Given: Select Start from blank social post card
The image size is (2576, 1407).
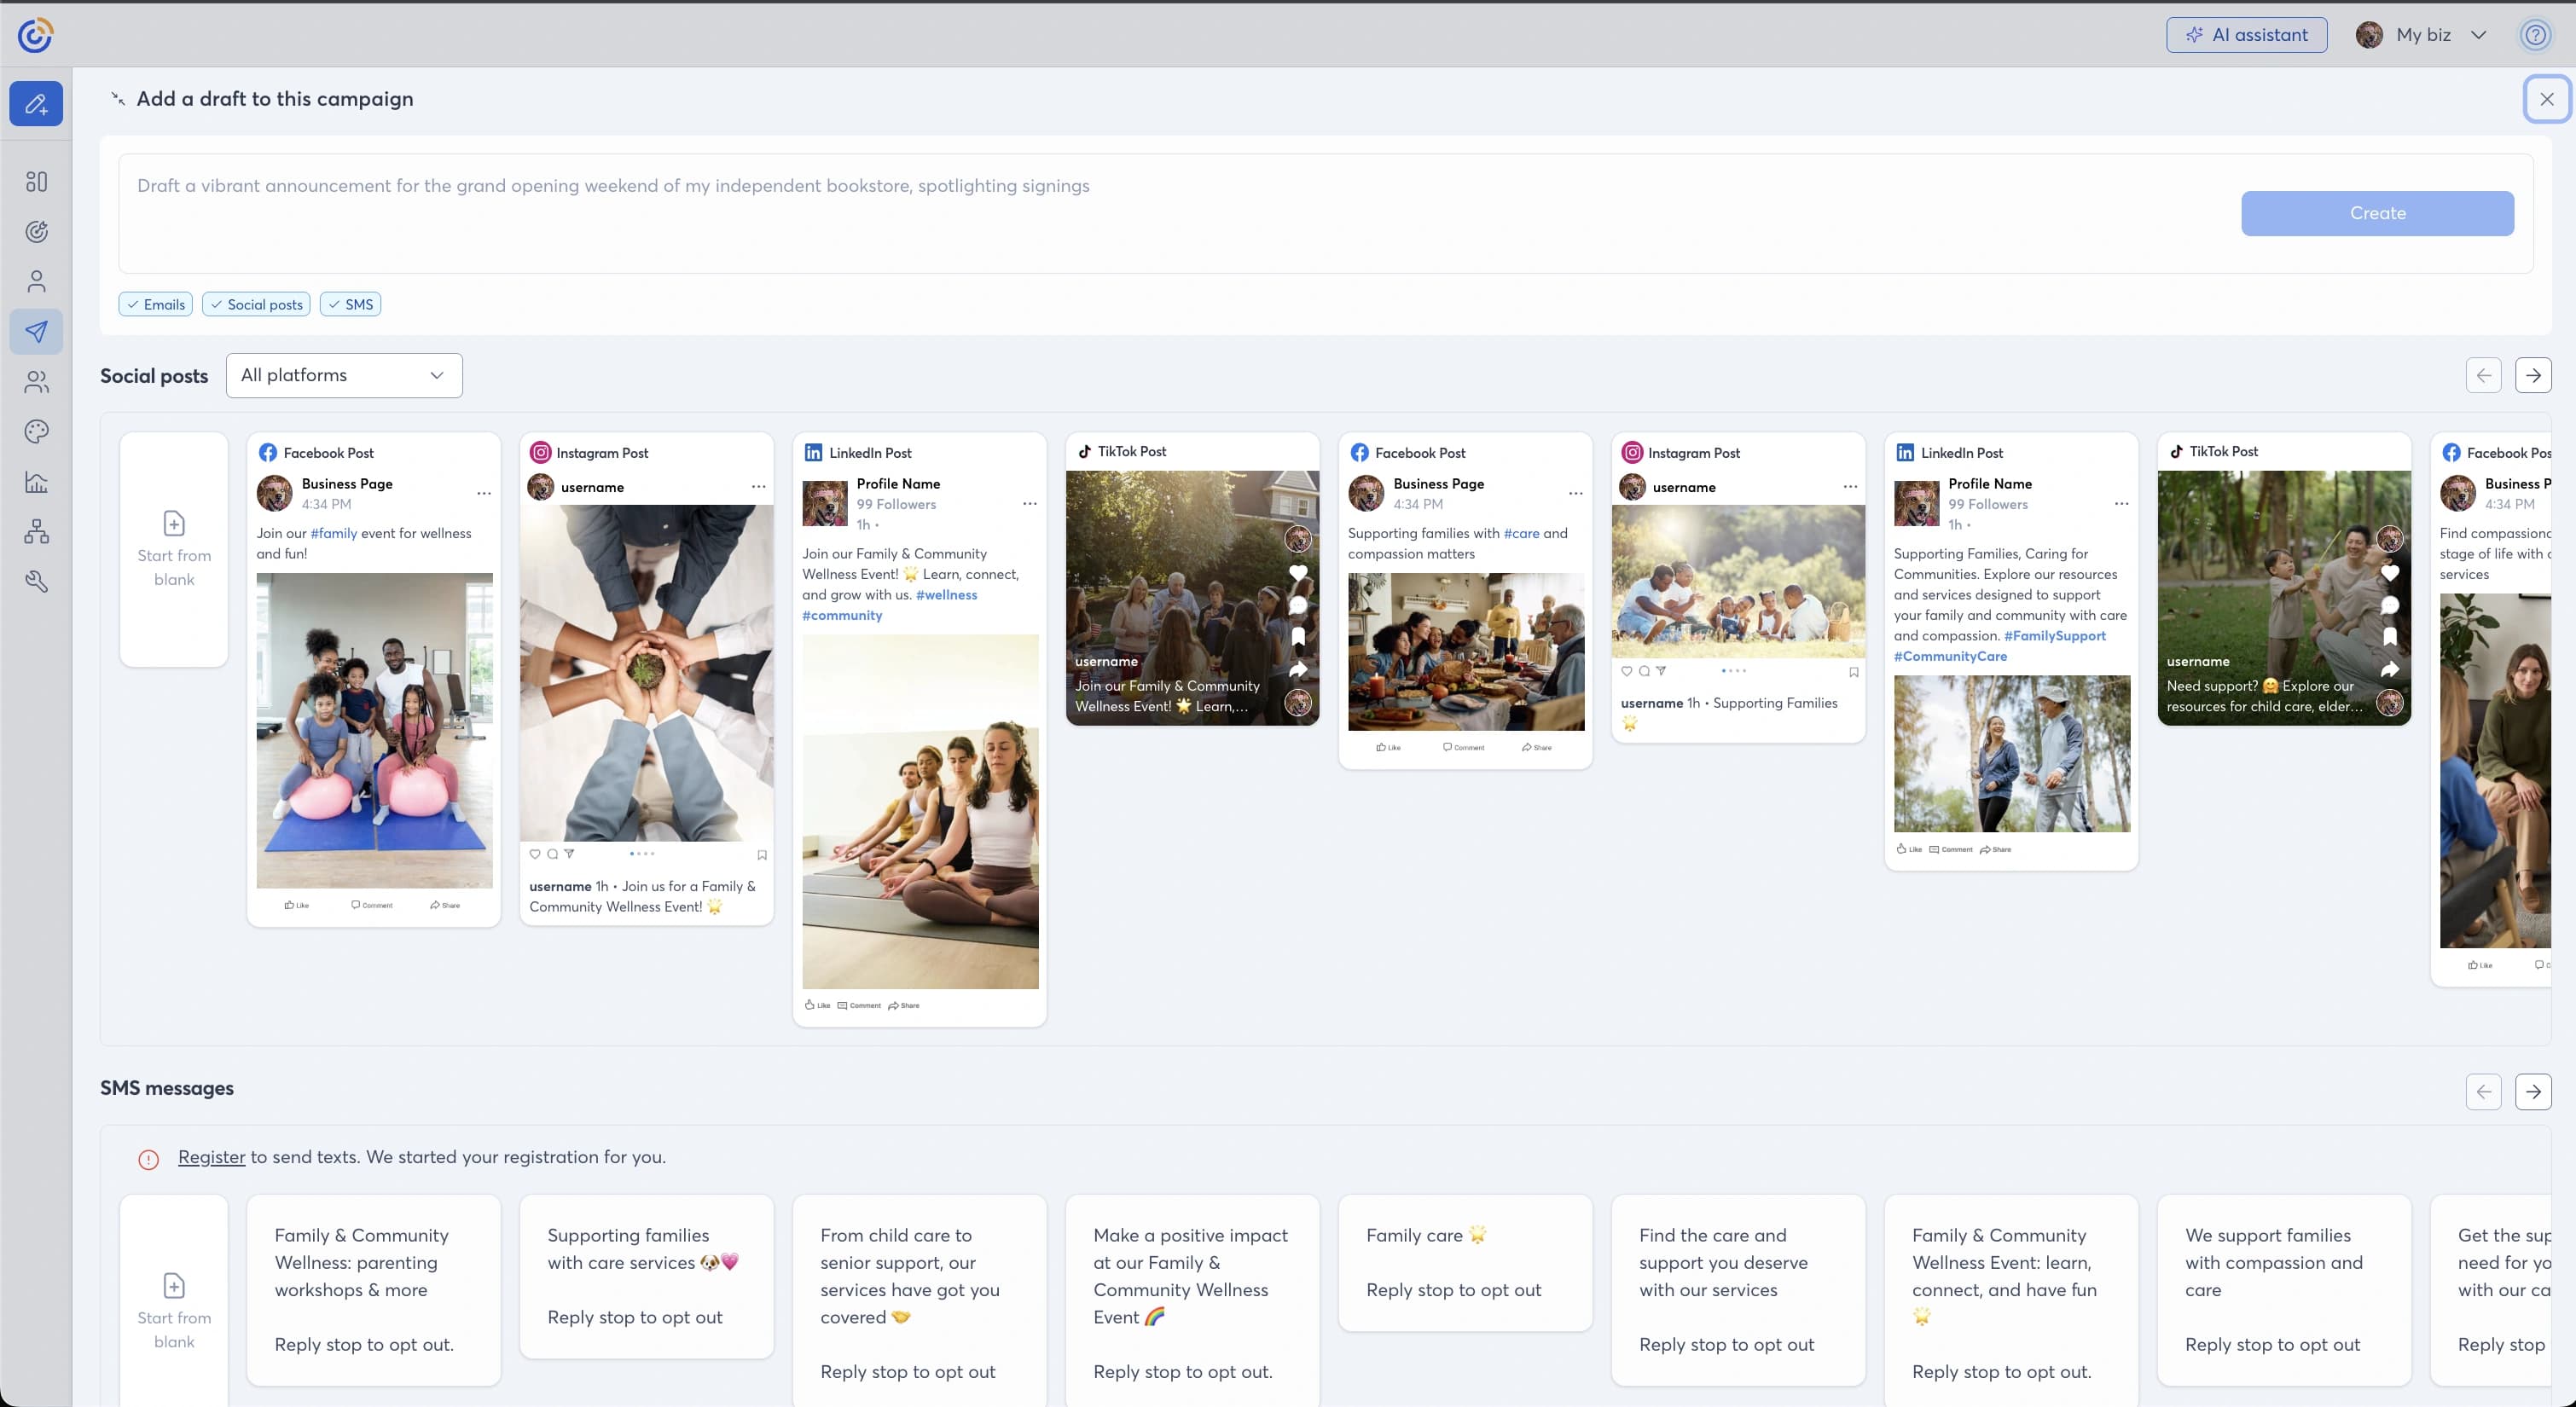Looking at the screenshot, I should (x=174, y=549).
